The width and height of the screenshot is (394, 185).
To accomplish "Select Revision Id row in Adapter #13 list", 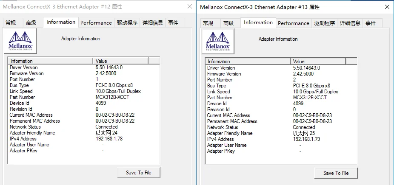I will 281,109.
